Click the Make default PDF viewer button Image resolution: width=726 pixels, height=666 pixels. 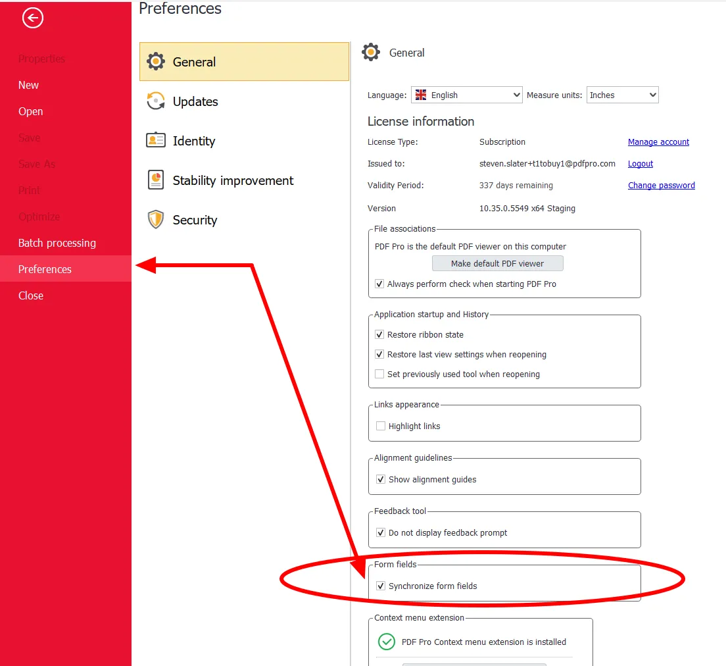click(x=498, y=263)
